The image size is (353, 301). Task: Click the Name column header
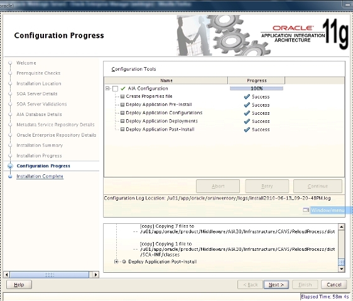[166, 80]
